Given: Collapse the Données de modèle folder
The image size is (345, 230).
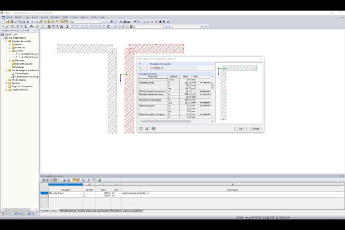Looking at the screenshot, I should pyautogui.click(x=6, y=41).
